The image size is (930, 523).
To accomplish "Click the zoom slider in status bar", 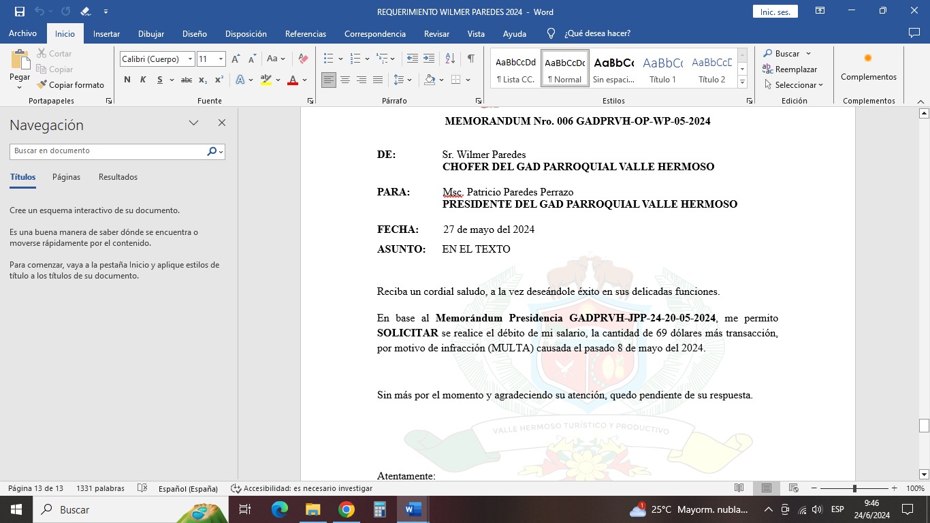I will 854,488.
